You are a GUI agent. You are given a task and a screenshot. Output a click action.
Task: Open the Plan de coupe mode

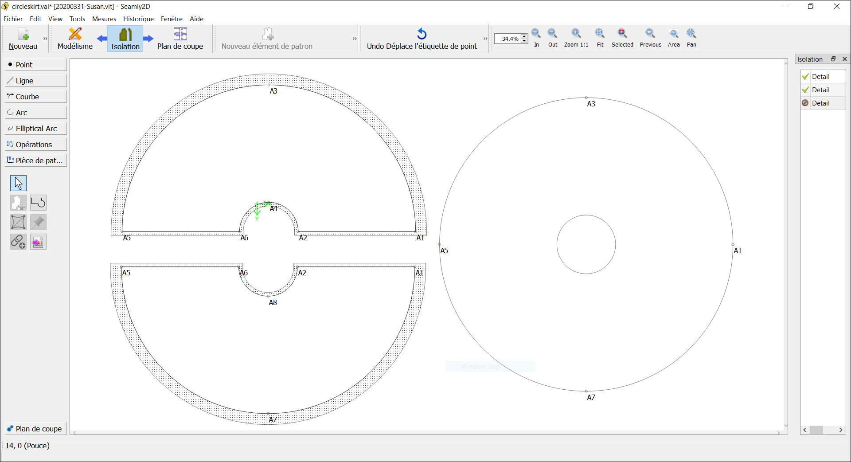tap(180, 39)
